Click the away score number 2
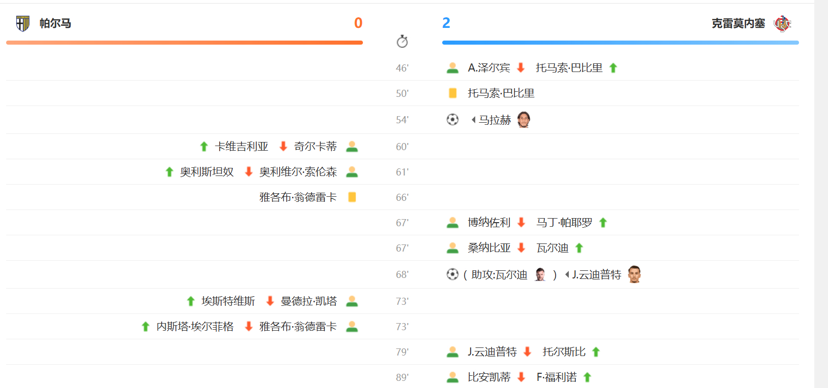This screenshot has height=388, width=828. [447, 23]
